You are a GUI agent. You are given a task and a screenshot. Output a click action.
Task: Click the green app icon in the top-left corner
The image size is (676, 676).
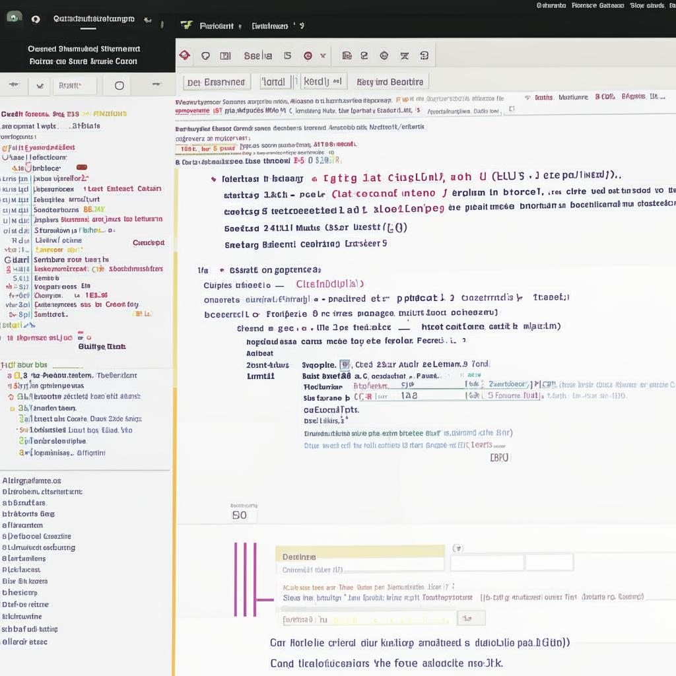click(x=14, y=17)
